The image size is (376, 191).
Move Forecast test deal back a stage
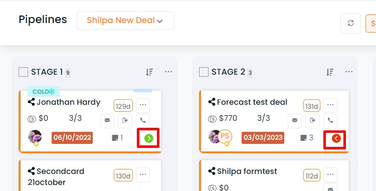[336, 138]
